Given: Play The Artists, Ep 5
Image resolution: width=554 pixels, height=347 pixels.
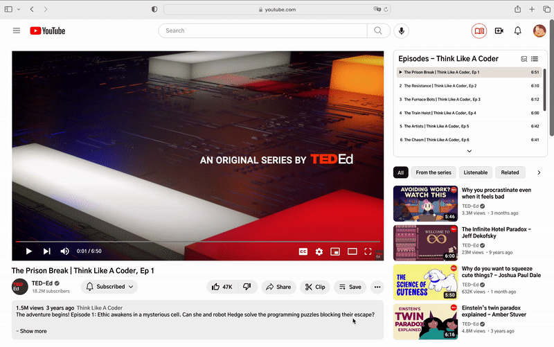Looking at the screenshot, I should pos(470,126).
